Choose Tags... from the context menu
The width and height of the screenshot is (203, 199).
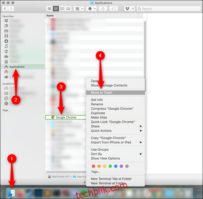coord(115,172)
